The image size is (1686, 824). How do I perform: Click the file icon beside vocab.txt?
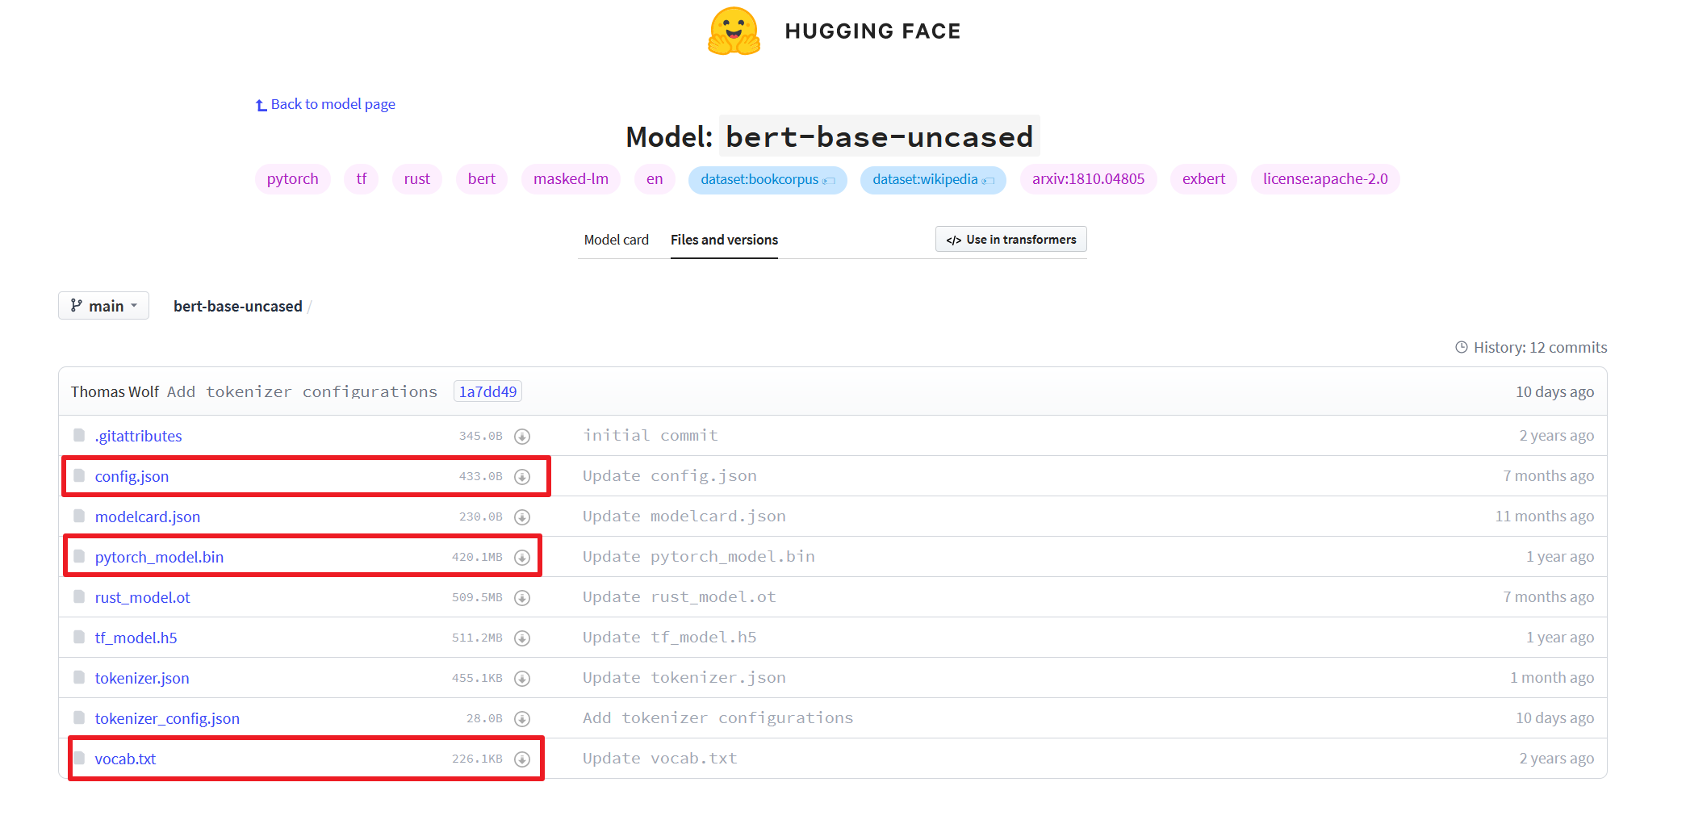pyautogui.click(x=79, y=758)
